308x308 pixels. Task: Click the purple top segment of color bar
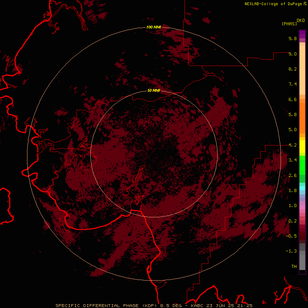coord(302,34)
